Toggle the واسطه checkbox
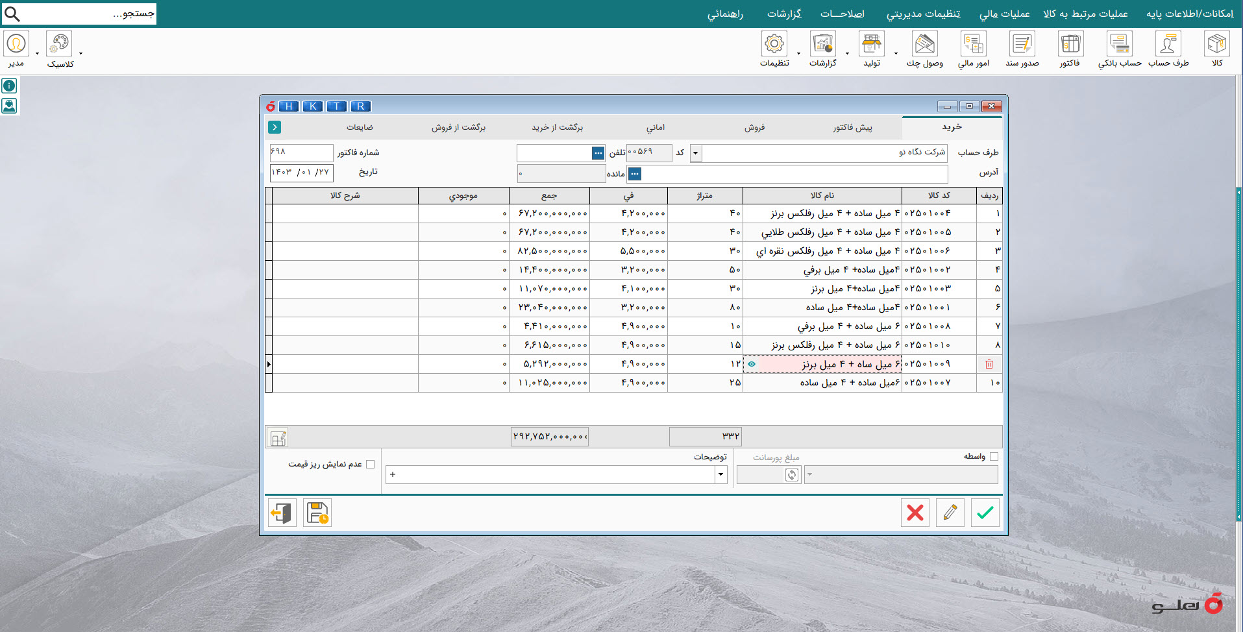Viewport: 1243px width, 632px height. point(994,457)
